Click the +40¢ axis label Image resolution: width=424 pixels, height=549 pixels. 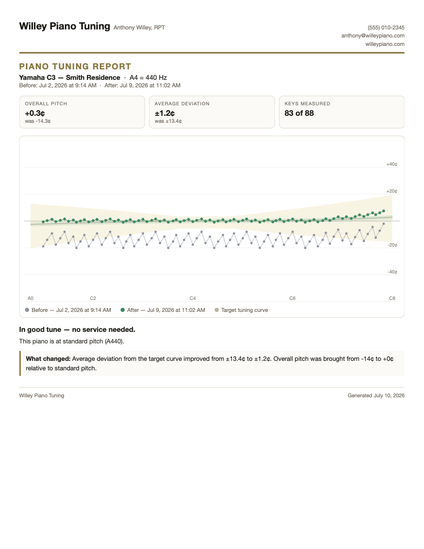point(392,164)
